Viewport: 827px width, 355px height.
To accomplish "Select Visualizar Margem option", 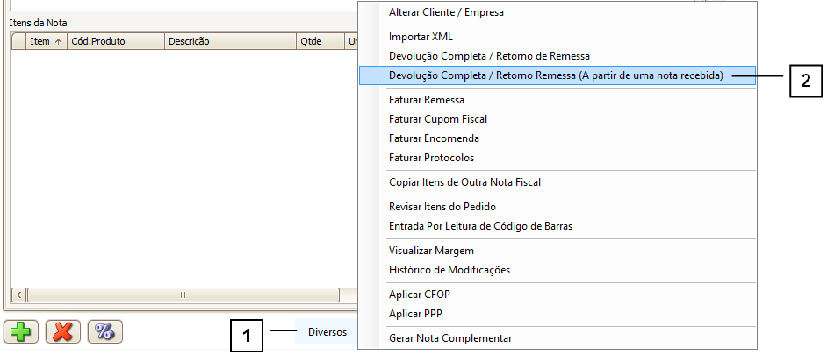I will 431,251.
